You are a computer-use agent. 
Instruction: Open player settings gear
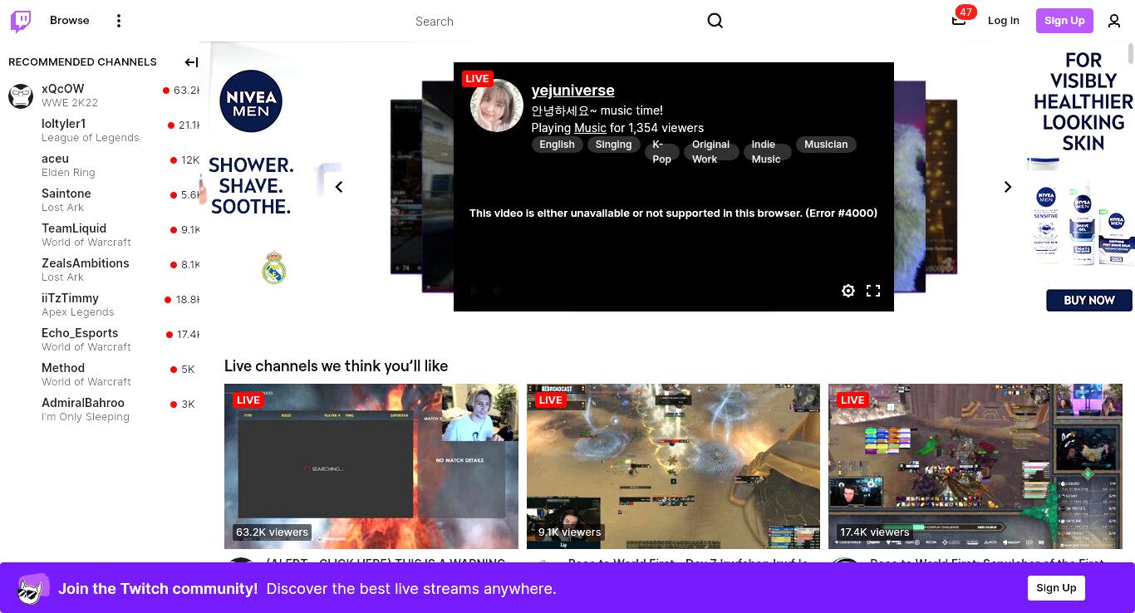pos(848,291)
